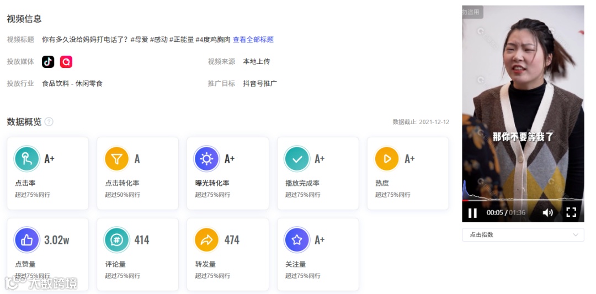Click the 投放行业 field label
This screenshot has height=294, width=596.
click(20, 83)
